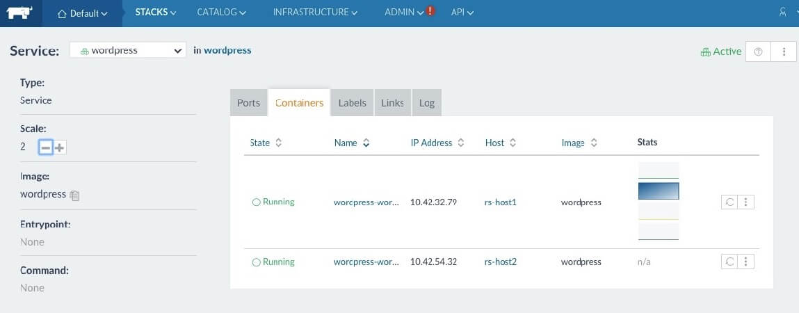The width and height of the screenshot is (799, 313).
Task: Switch to the Log tab
Action: (x=426, y=102)
